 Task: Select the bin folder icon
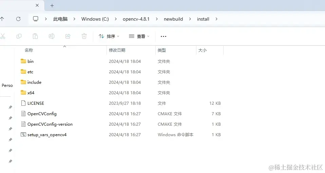click(23, 61)
